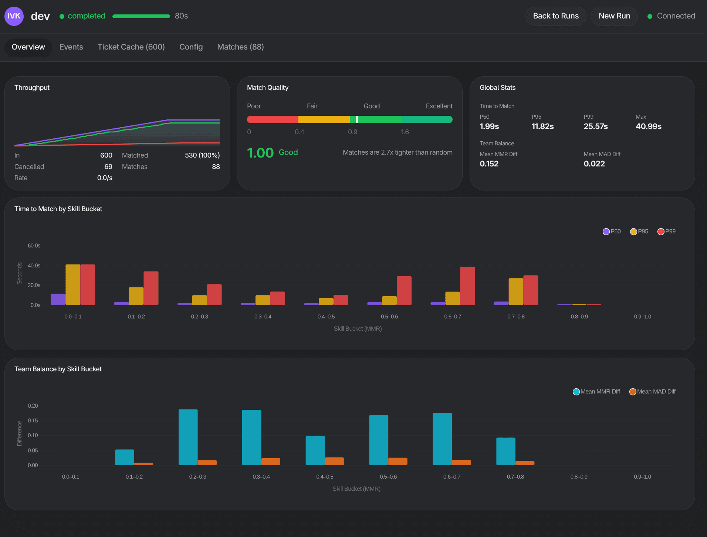
Task: Hide the Mean MMR Diff series
Action: pyautogui.click(x=576, y=392)
